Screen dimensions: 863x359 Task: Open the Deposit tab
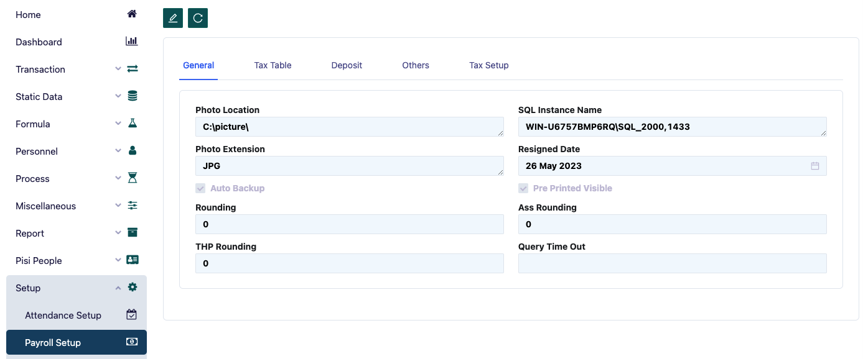(347, 65)
